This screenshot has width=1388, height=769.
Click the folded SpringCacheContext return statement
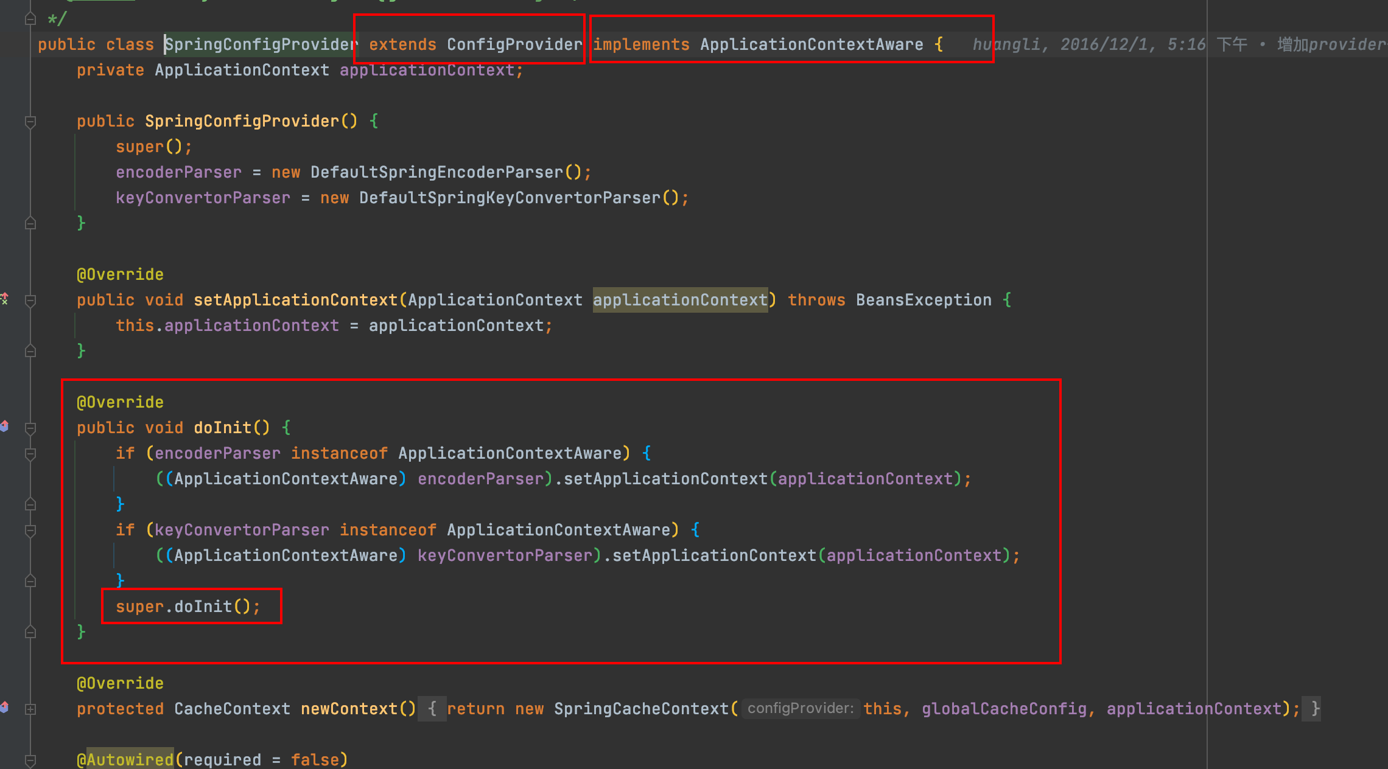(874, 709)
